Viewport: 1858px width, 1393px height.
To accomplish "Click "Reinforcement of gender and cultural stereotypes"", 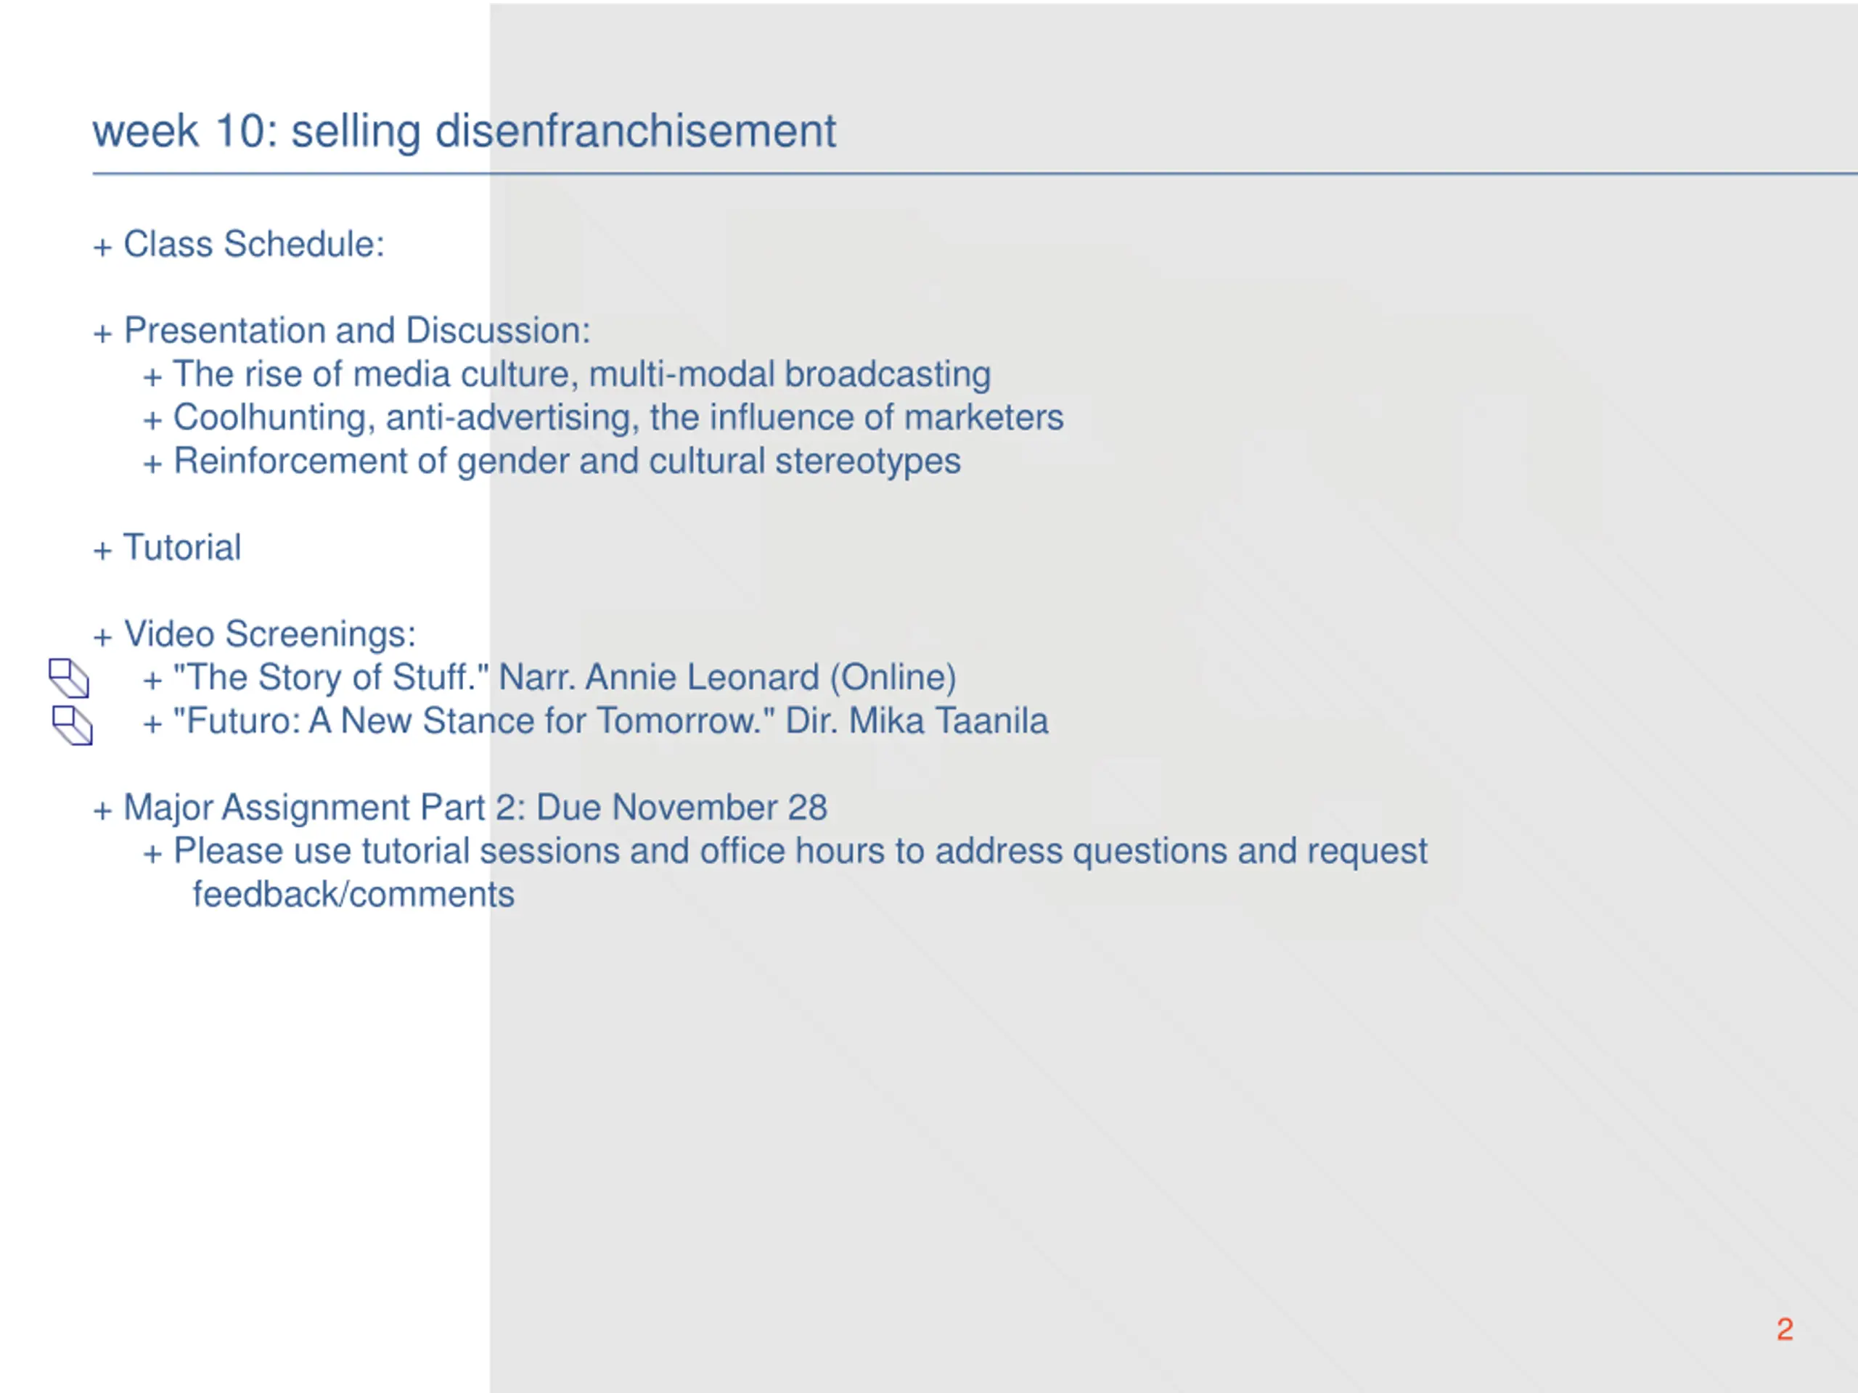I will point(567,461).
